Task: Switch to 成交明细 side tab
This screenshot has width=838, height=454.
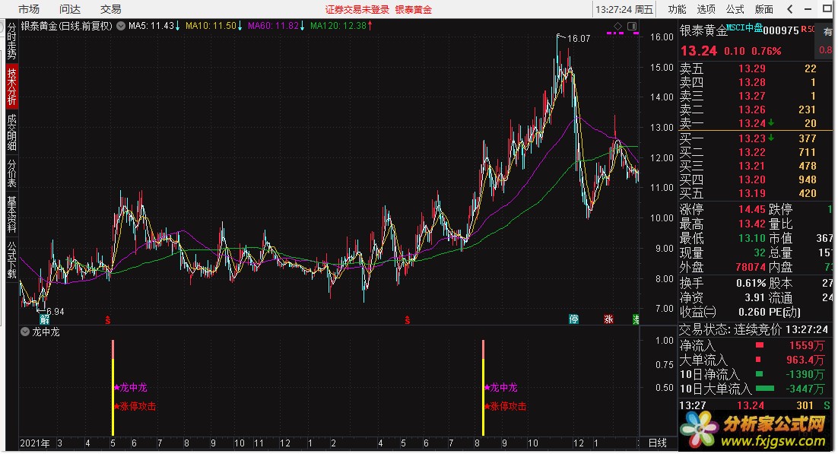Action: (11, 132)
